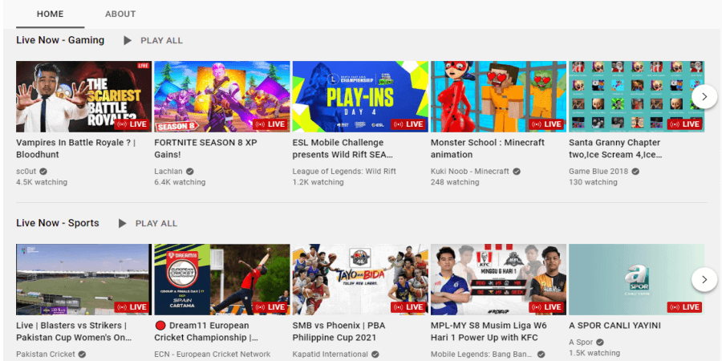Open ECN - European Cricket Network channel
Image resolution: width=722 pixels, height=361 pixels.
(x=213, y=354)
